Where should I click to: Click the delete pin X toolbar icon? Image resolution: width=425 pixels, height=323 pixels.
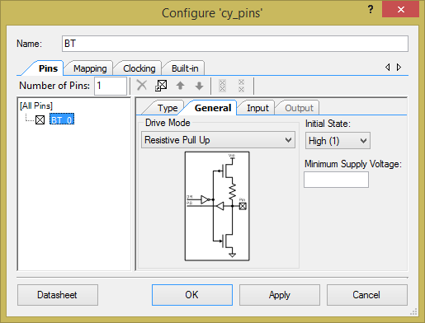point(142,86)
